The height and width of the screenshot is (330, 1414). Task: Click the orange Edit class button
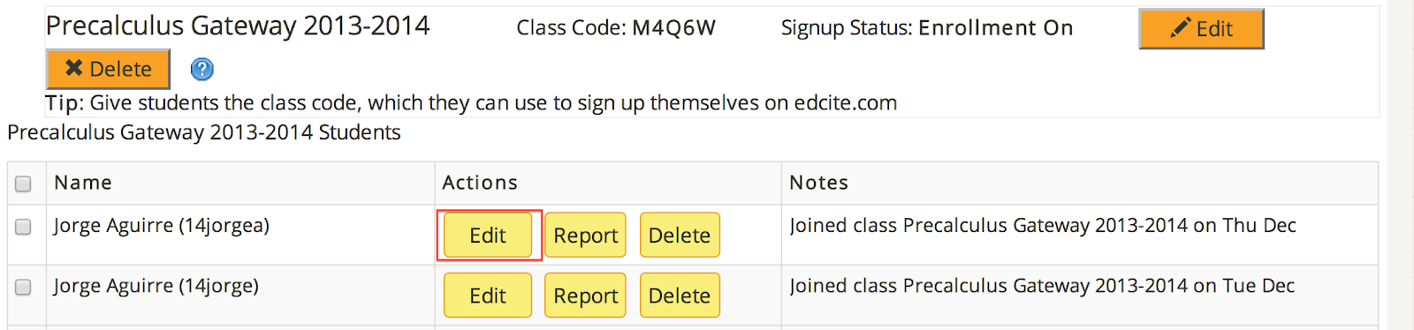pyautogui.click(x=1201, y=28)
